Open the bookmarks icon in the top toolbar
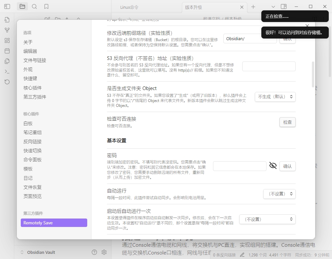This screenshot has height=259, width=332. tap(45, 6)
